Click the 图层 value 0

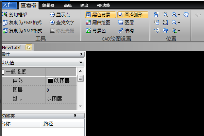[48, 90]
